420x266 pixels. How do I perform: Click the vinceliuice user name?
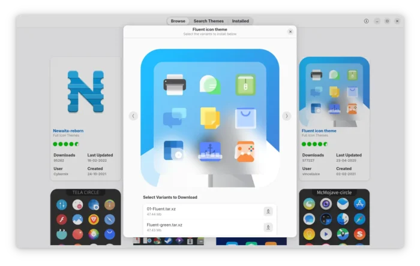coord(311,174)
